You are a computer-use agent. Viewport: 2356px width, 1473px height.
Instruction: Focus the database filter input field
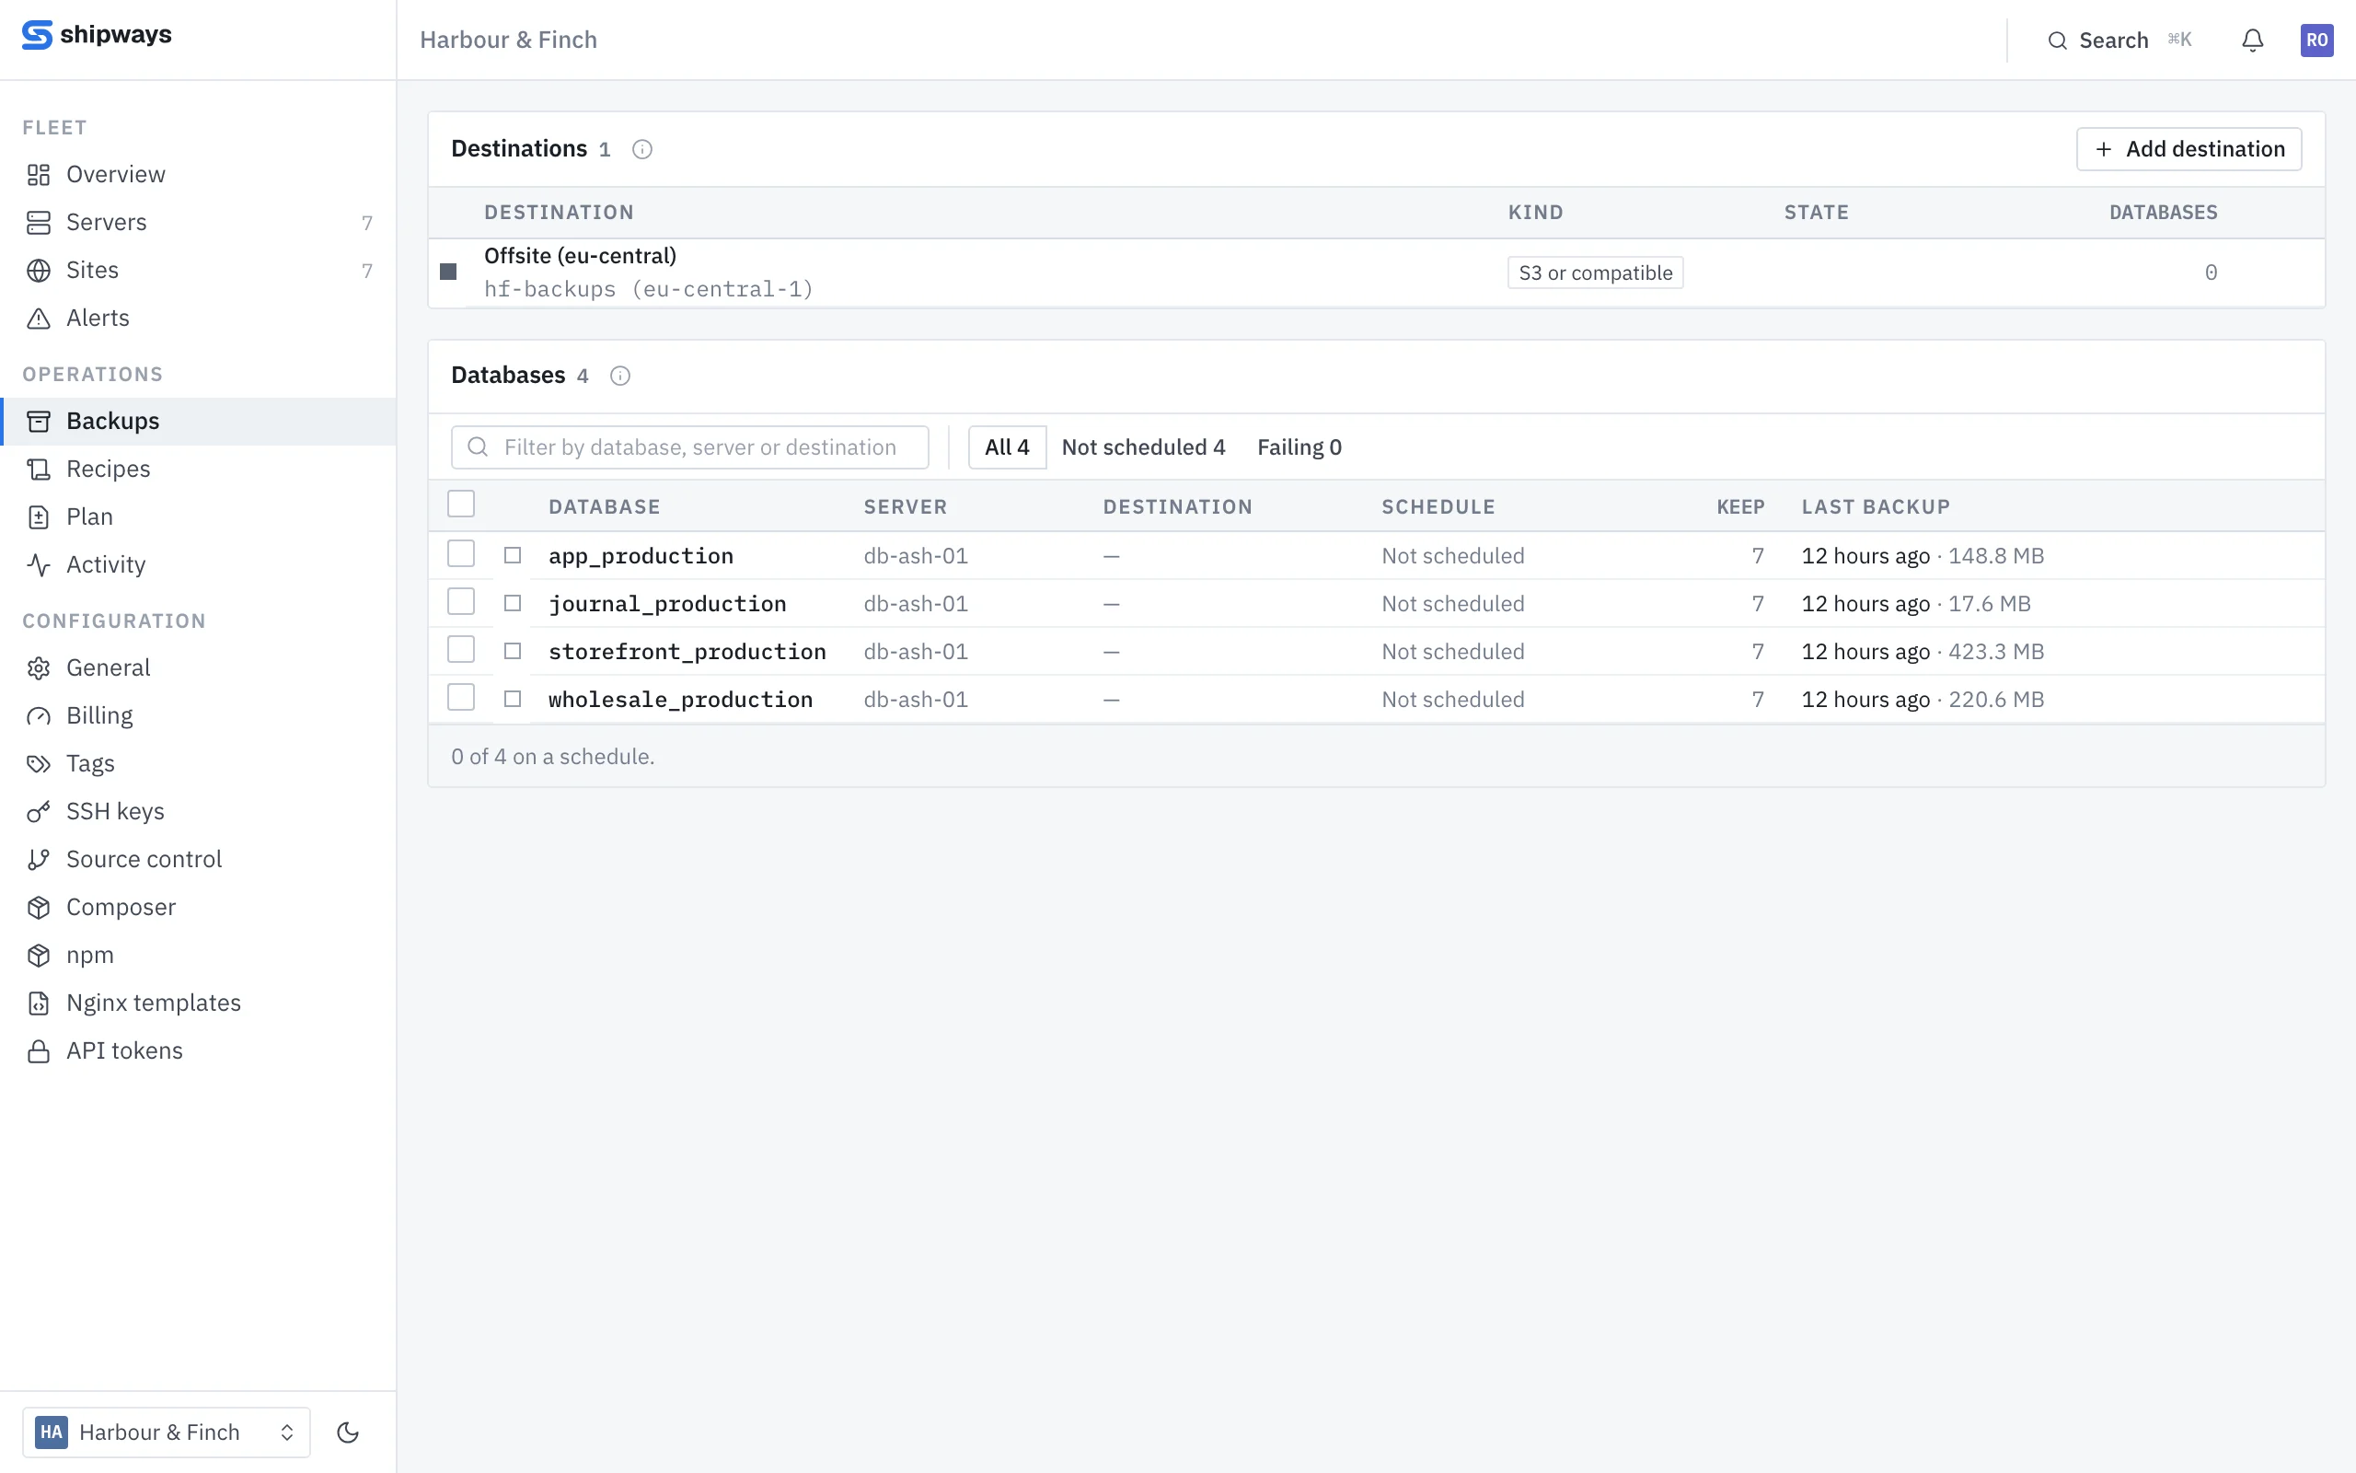690,447
